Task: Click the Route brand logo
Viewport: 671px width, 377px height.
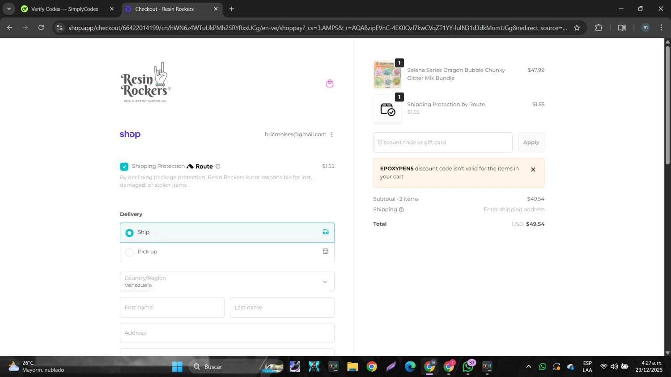Action: click(200, 166)
